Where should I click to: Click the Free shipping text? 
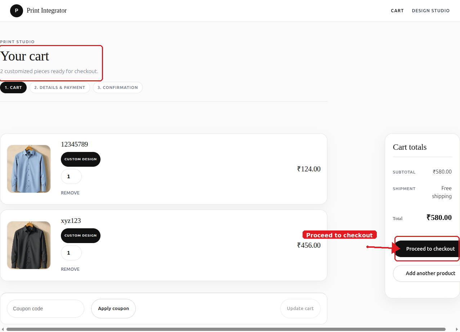(442, 192)
